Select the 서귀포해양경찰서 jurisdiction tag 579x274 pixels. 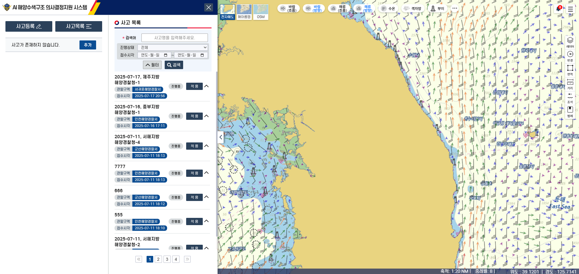(x=148, y=89)
